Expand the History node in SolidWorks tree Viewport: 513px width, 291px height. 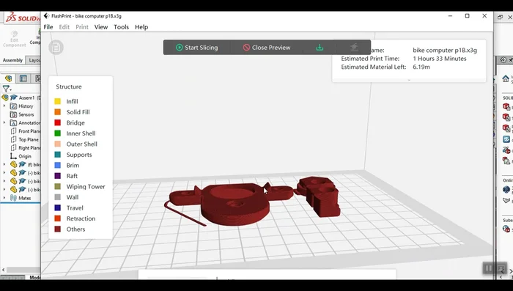pyautogui.click(x=4, y=106)
